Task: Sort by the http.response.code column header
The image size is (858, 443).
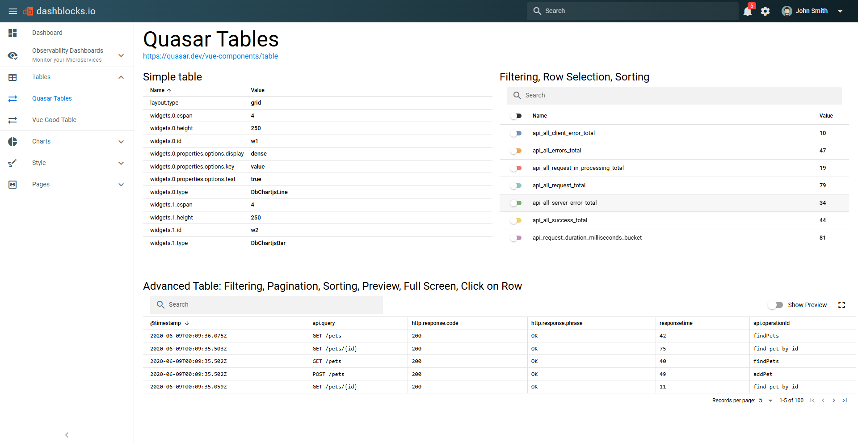Action: pos(435,323)
